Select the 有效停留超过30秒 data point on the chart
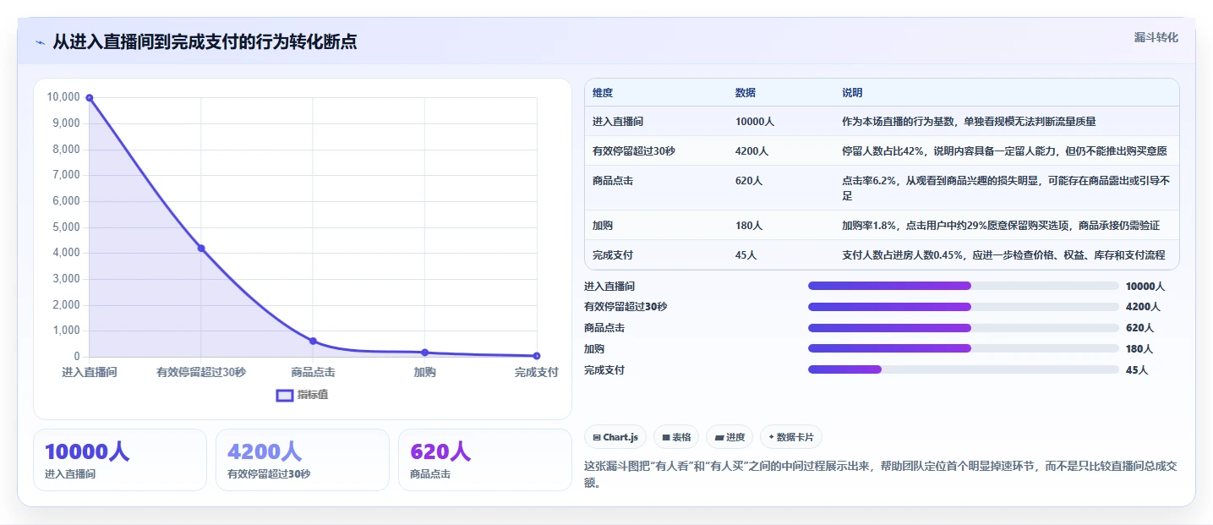This screenshot has width=1213, height=525. click(x=201, y=248)
